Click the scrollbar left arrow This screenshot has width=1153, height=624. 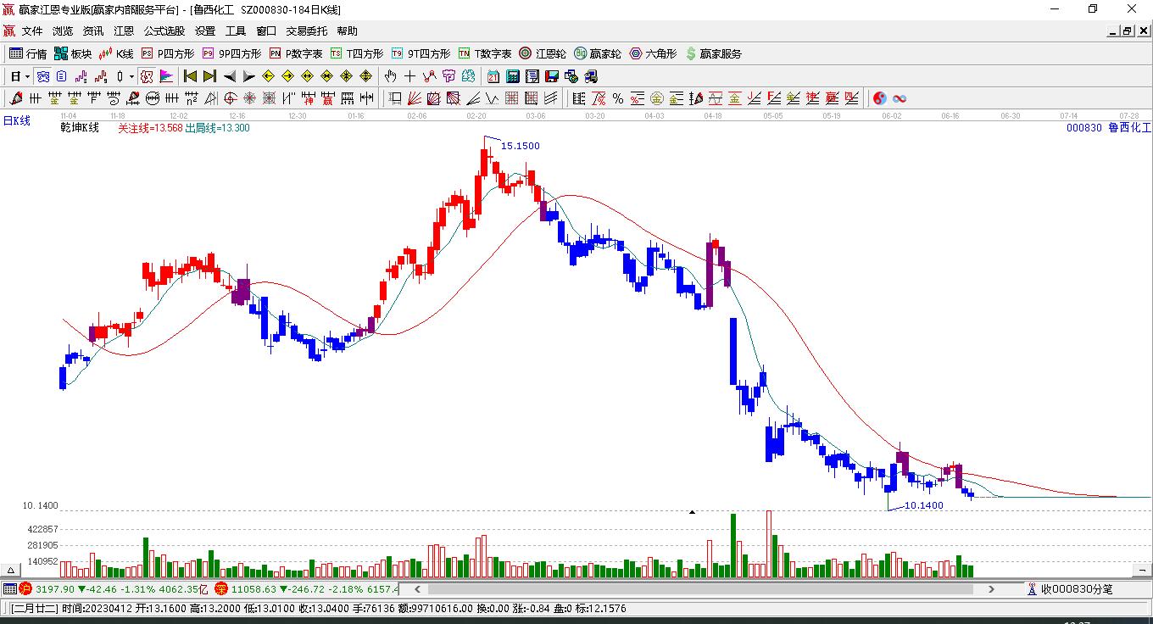415,588
